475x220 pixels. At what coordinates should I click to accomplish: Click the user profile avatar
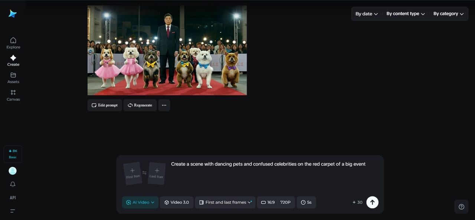(13, 171)
